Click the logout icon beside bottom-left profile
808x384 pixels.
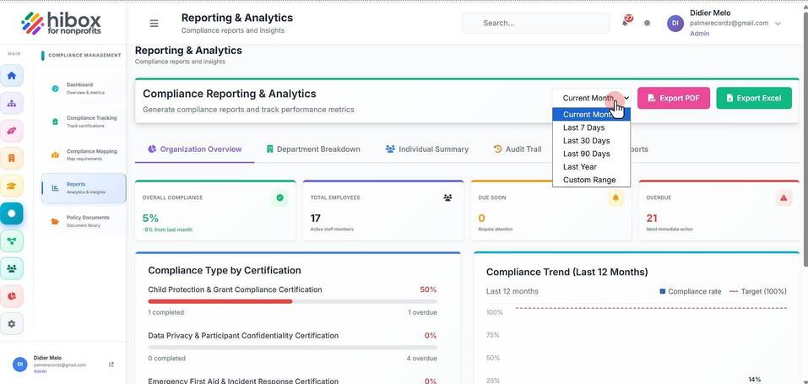coord(111,365)
